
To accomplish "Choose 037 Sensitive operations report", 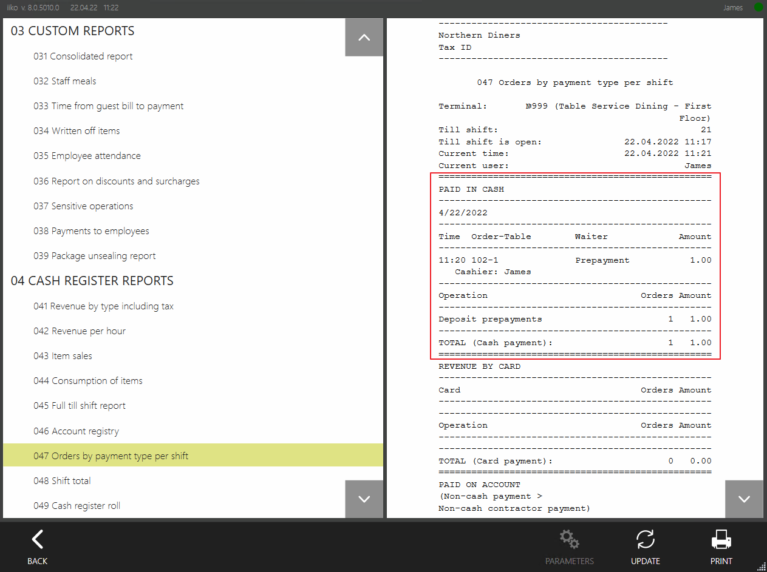I will coord(83,206).
